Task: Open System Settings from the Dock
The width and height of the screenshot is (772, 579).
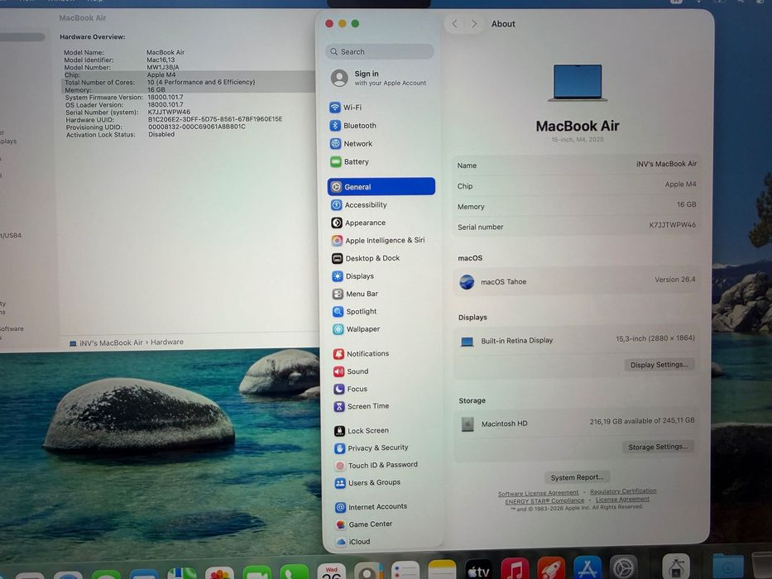Action: [624, 567]
